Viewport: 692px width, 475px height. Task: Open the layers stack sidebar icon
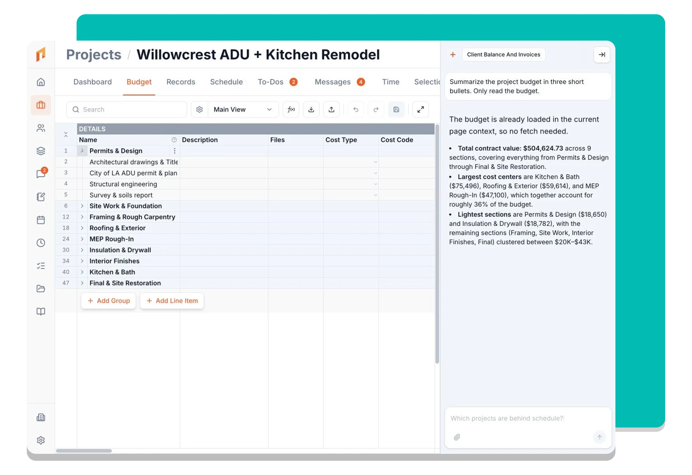pyautogui.click(x=41, y=151)
